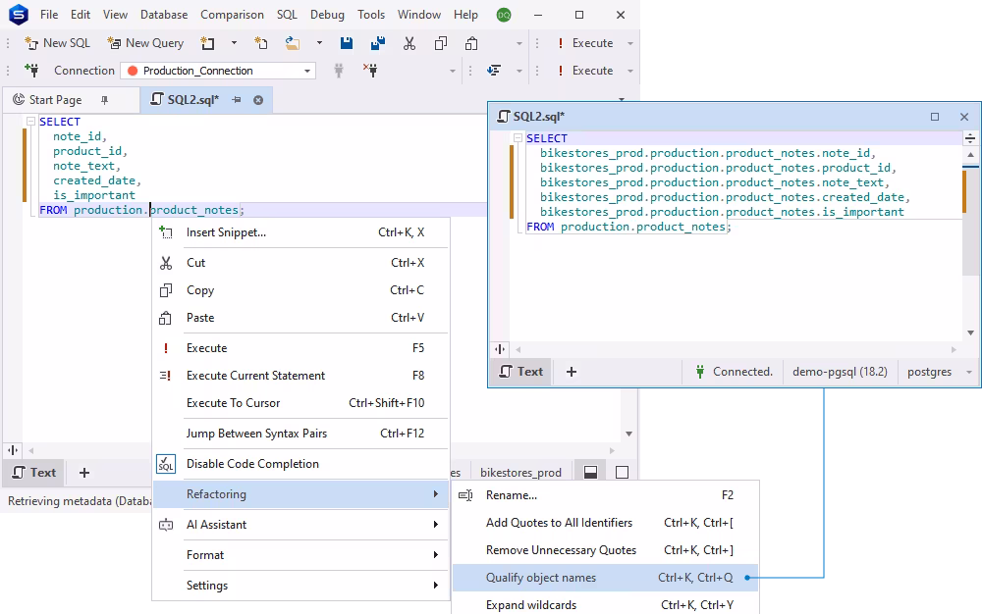
Task: Click demo-pgsql (18.2) status entry
Action: (840, 372)
